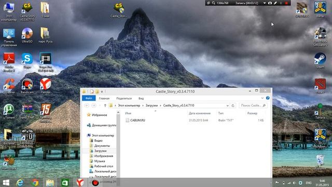
Task: Click the recorder's magnifier icon
Action: coord(214,3)
